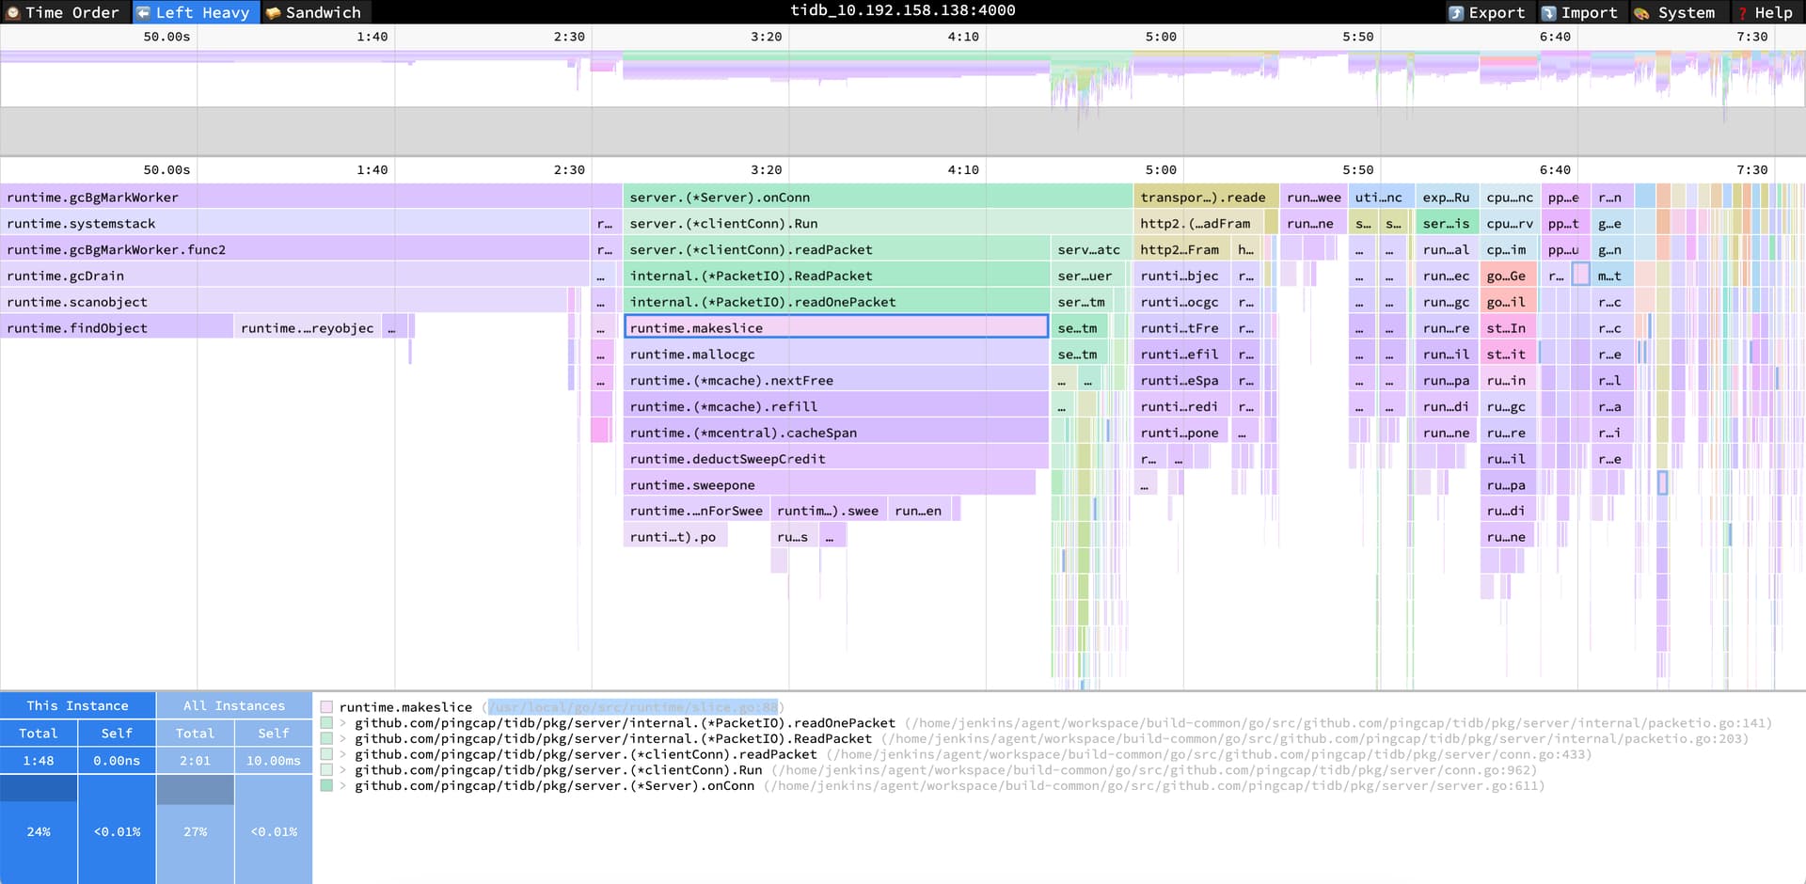Click the pink swatch beside runtime.makeslice

pos(326,707)
